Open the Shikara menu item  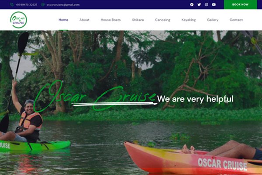tap(138, 20)
